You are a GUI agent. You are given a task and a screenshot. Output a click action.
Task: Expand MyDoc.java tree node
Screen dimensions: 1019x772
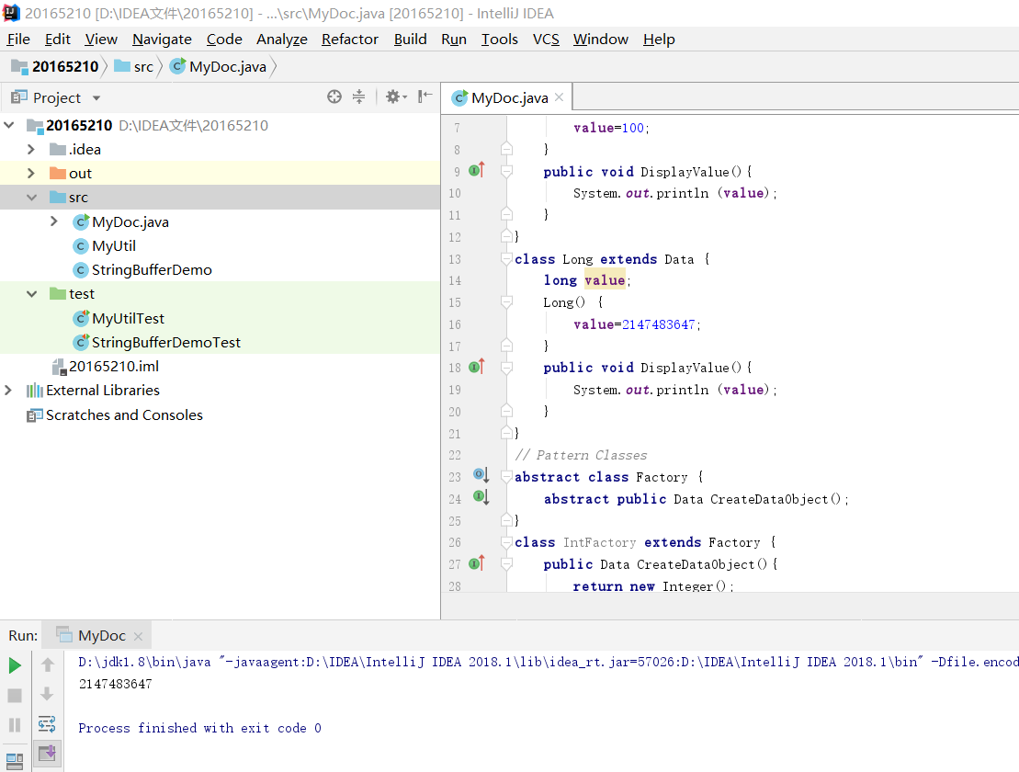point(54,221)
